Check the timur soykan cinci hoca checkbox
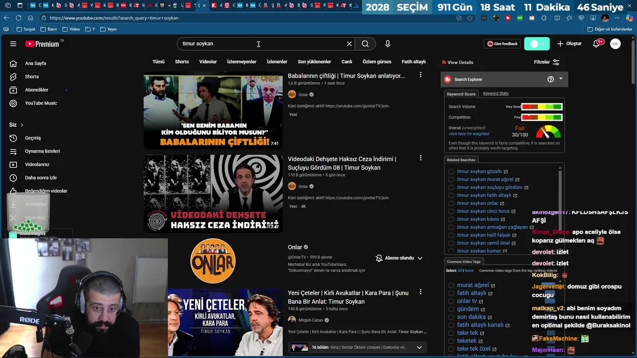The height and width of the screenshot is (358, 637). pyautogui.click(x=451, y=211)
